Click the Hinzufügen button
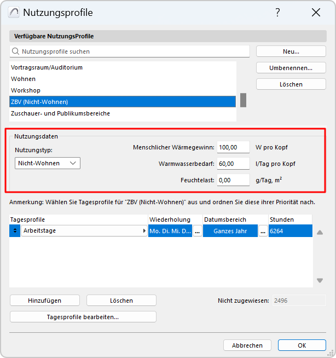Image resolution: width=336 pixels, height=358 pixels. [x=45, y=301]
